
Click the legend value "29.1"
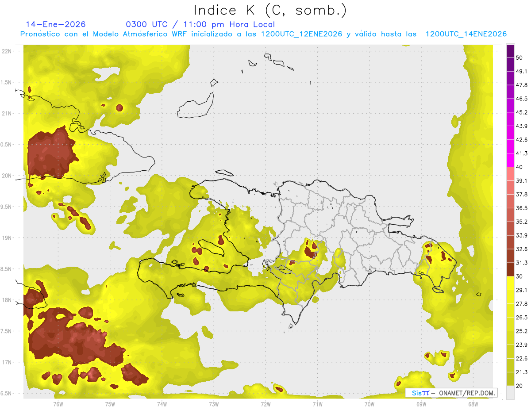pyautogui.click(x=522, y=290)
